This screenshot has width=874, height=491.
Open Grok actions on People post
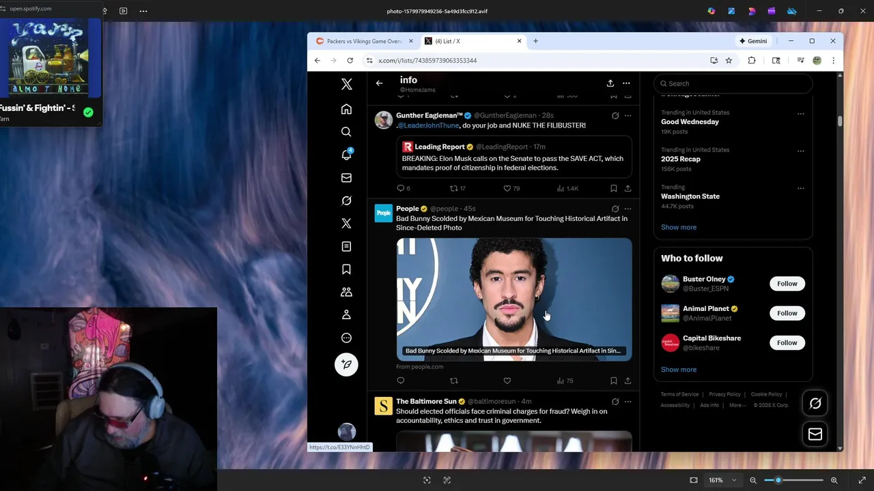(615, 209)
